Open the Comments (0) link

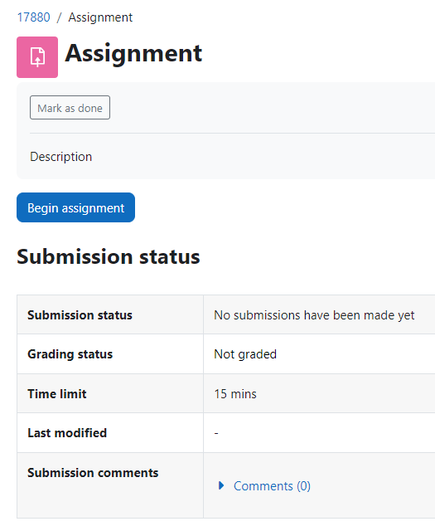tap(272, 486)
